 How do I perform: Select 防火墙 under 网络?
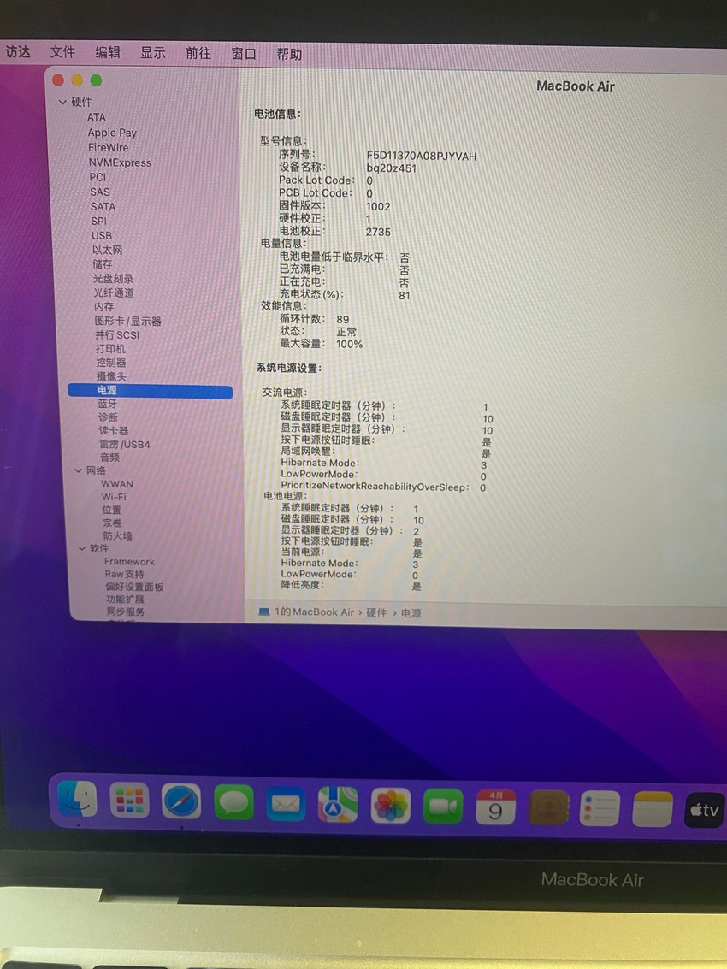pos(117,535)
